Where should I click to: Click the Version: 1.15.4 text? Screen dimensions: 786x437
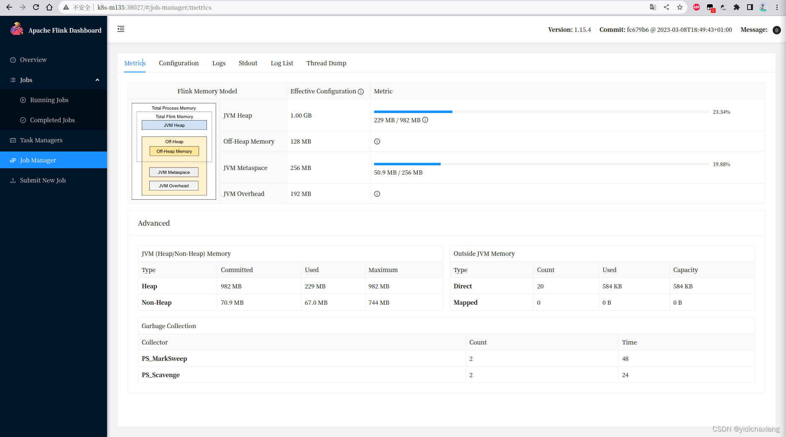(x=569, y=30)
